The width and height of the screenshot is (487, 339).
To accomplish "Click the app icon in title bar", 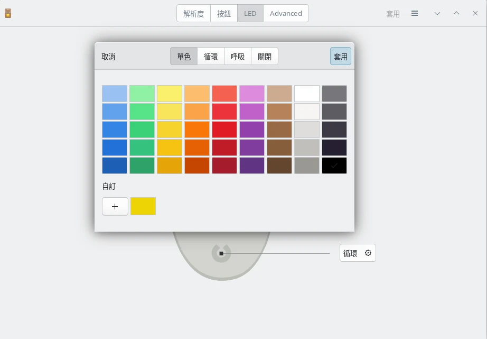I will [x=8, y=13].
